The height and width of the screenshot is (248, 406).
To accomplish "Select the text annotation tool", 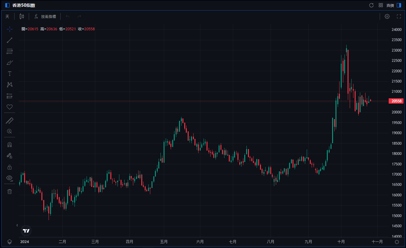I will pos(10,74).
